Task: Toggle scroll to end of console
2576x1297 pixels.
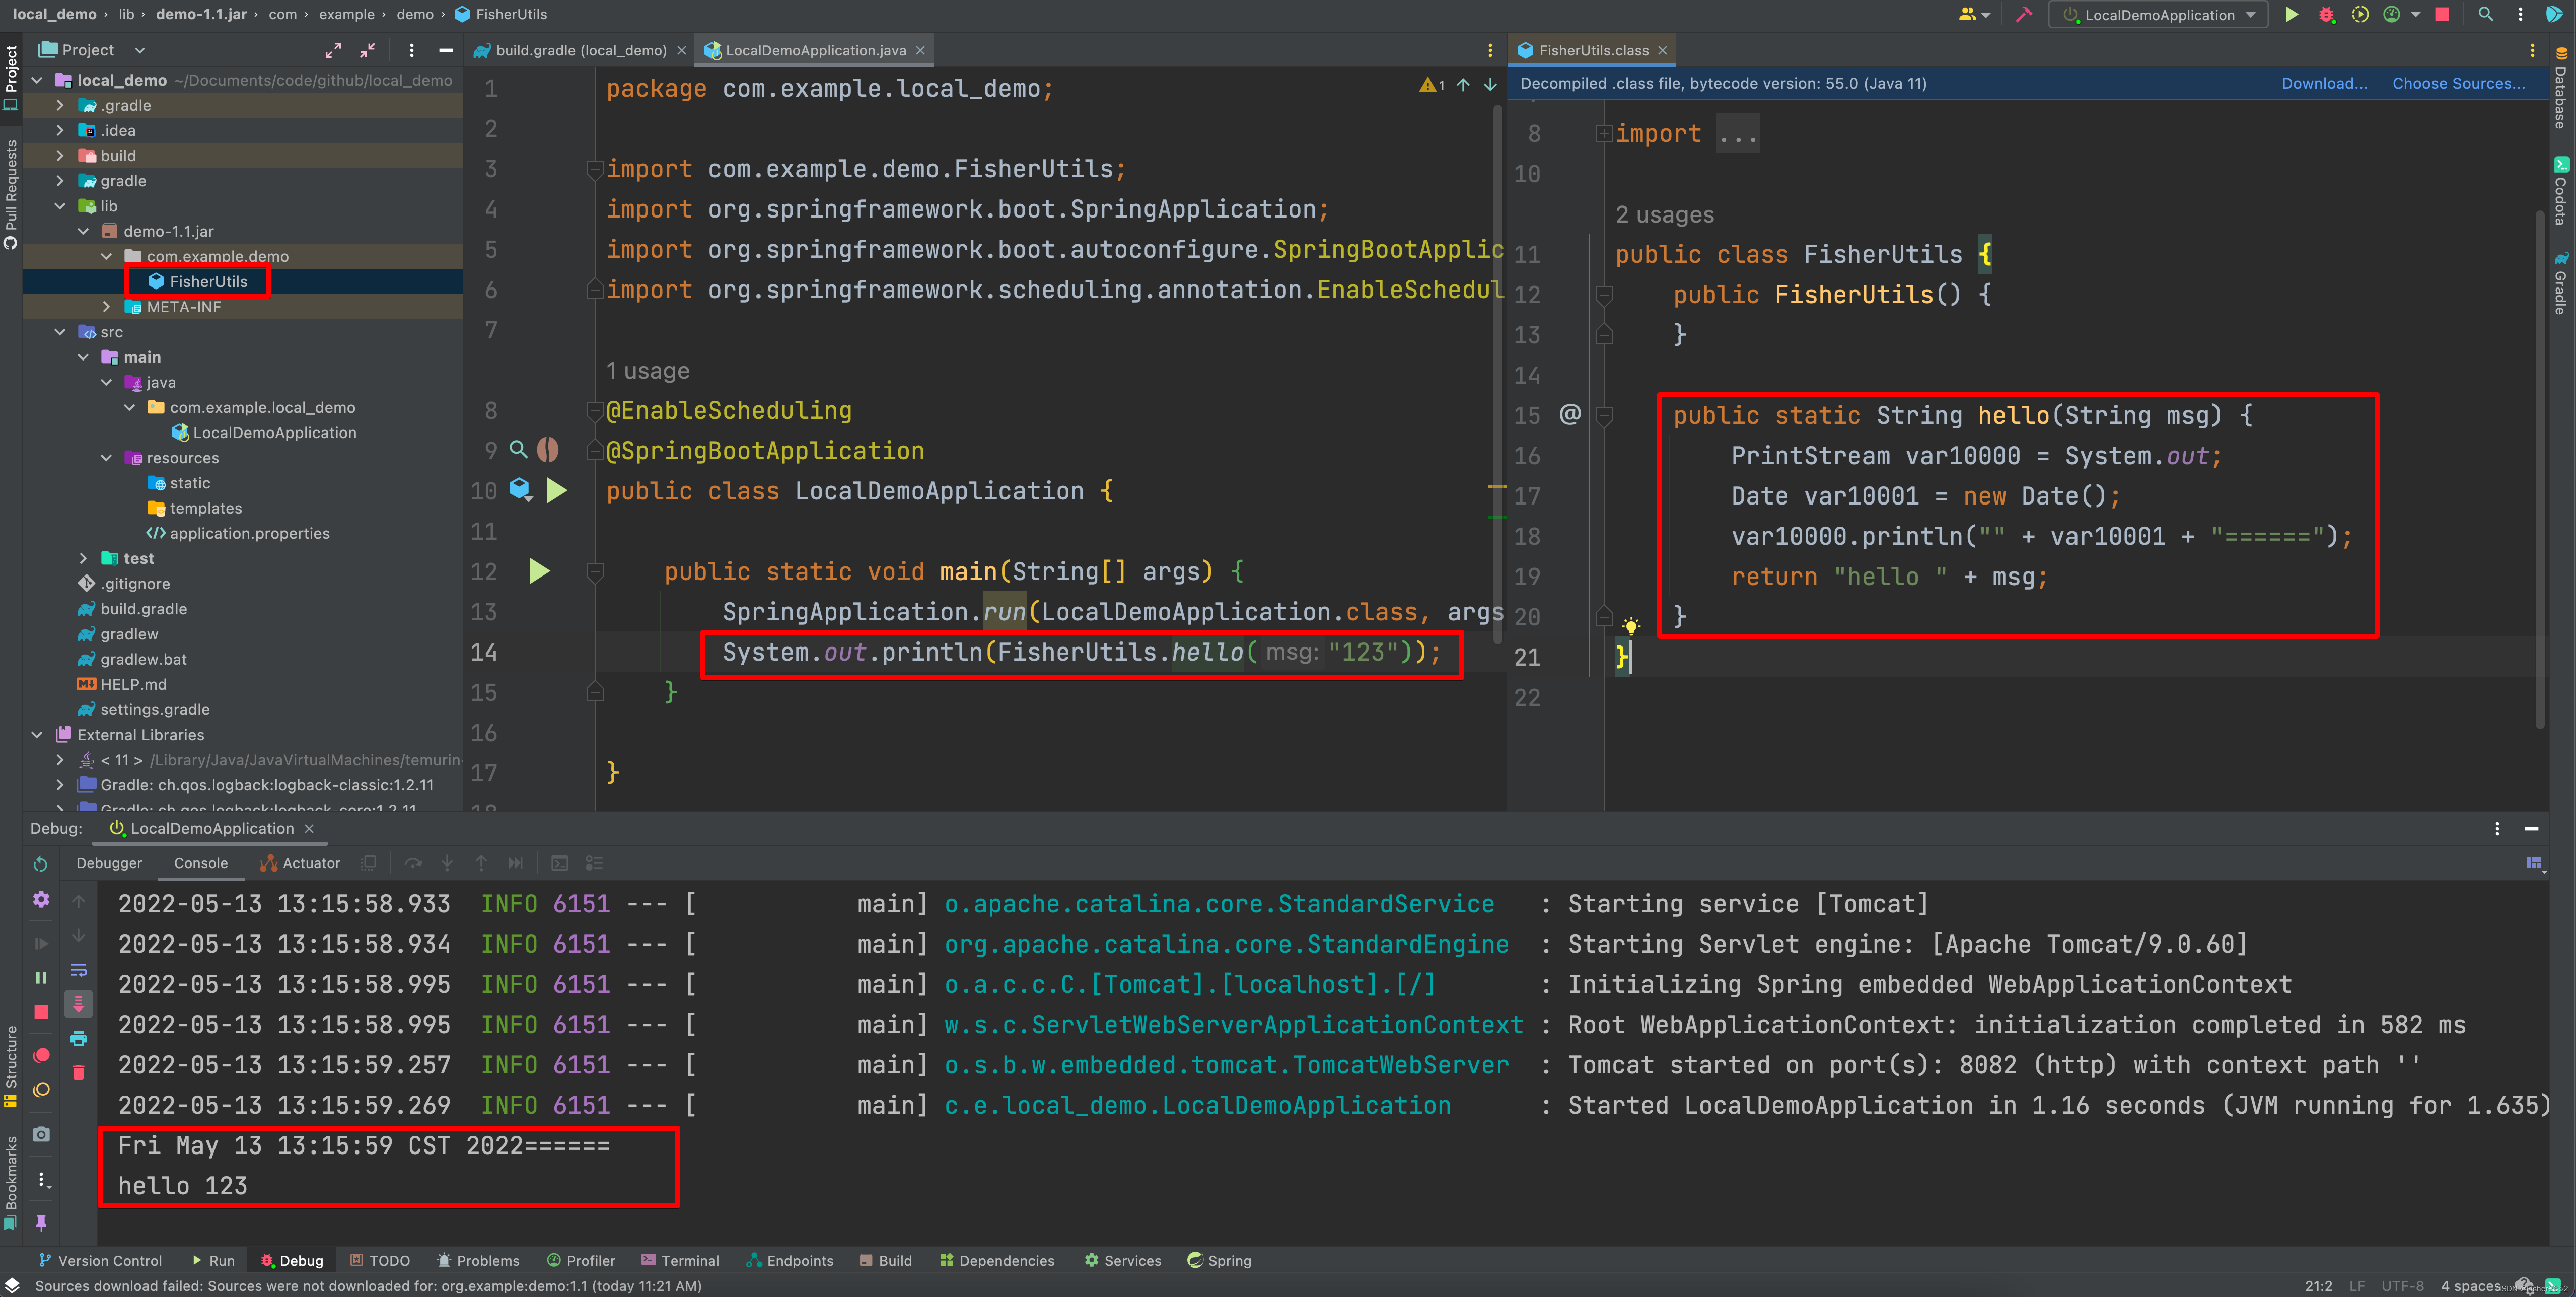Action: [x=78, y=1003]
